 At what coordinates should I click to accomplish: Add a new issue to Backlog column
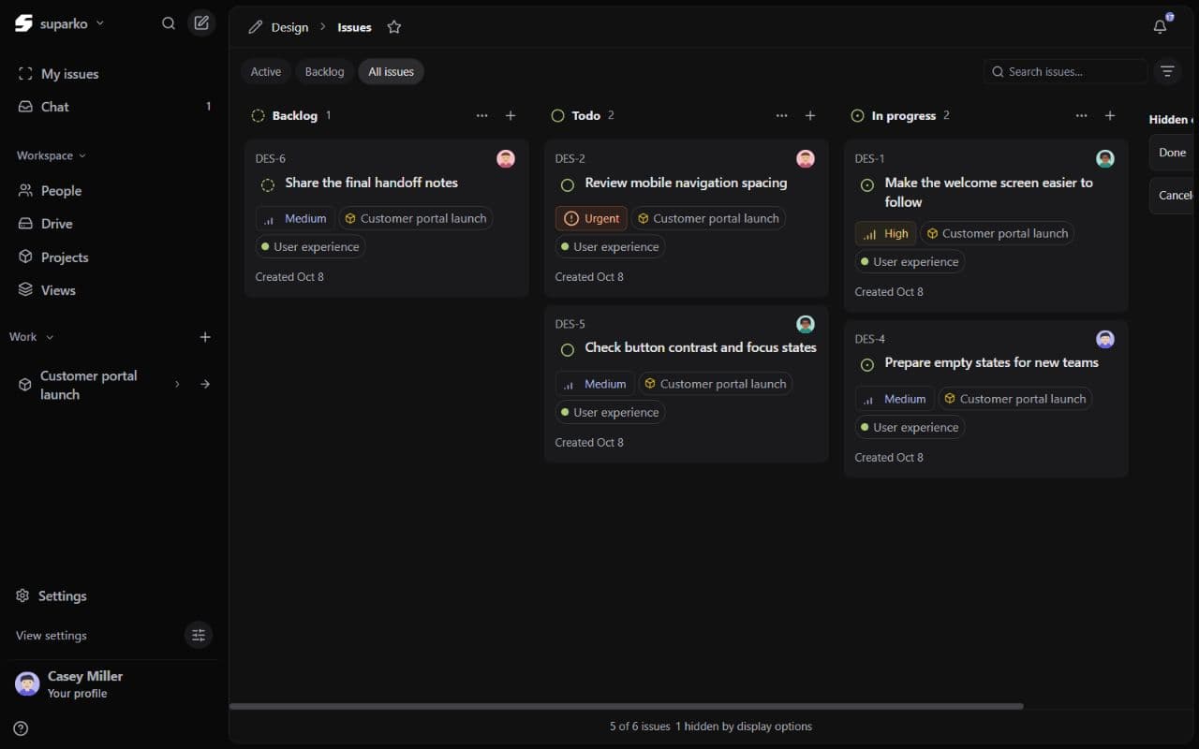pos(511,116)
